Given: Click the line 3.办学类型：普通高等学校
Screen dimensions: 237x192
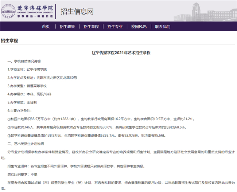Looking at the screenshot, I should [x=27, y=86].
